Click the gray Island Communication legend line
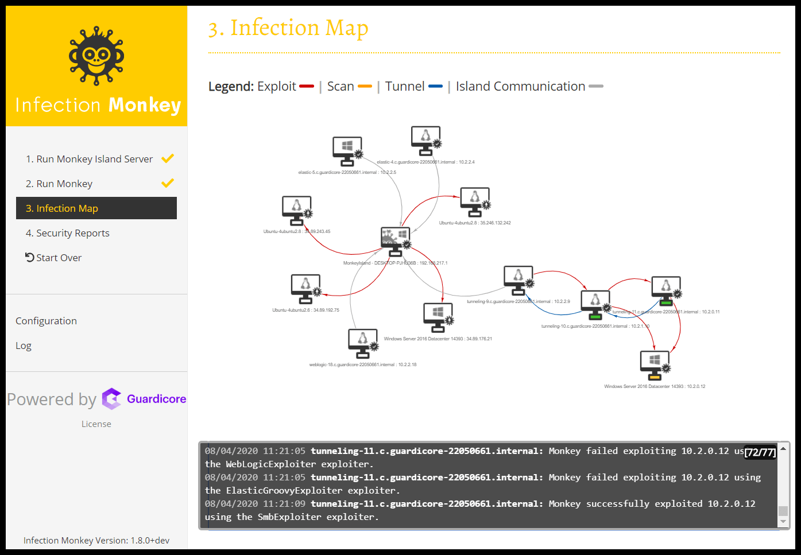Screen dimensions: 801x555 pyautogui.click(x=596, y=87)
